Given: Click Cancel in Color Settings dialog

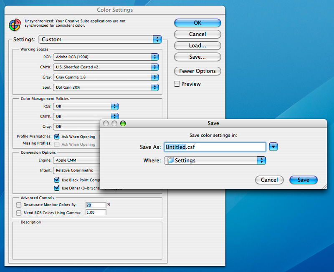Looking at the screenshot, I should [197, 34].
